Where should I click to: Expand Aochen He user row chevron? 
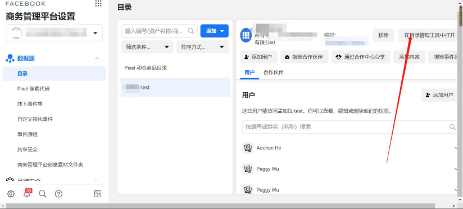pos(456,148)
